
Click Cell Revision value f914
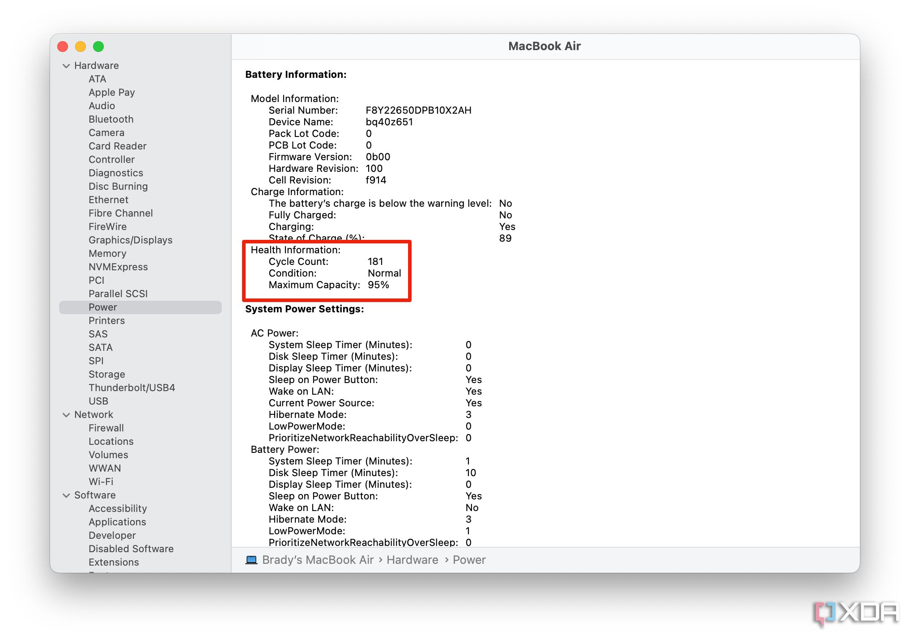coord(376,180)
